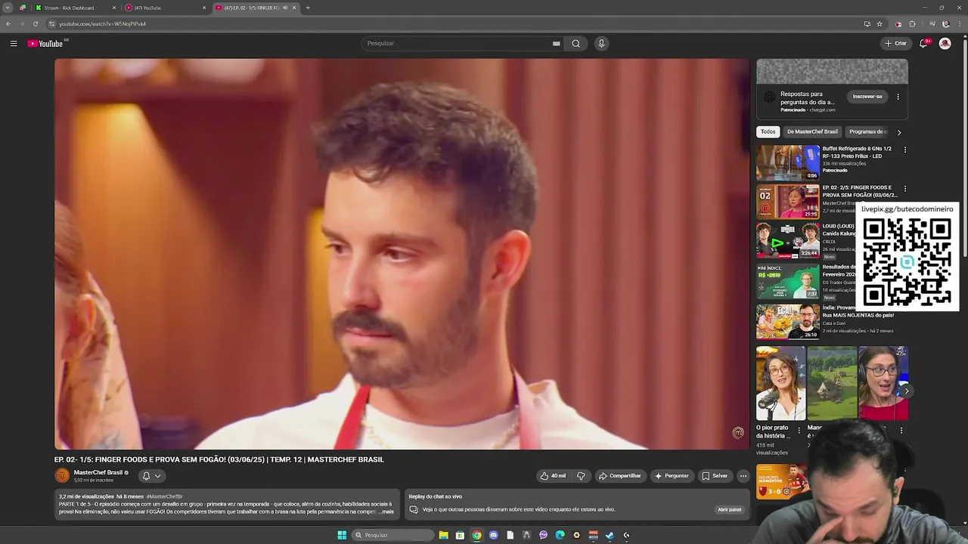The height and width of the screenshot is (544, 968).
Task: Open the on-screen keyboard icon in search box
Action: (557, 44)
